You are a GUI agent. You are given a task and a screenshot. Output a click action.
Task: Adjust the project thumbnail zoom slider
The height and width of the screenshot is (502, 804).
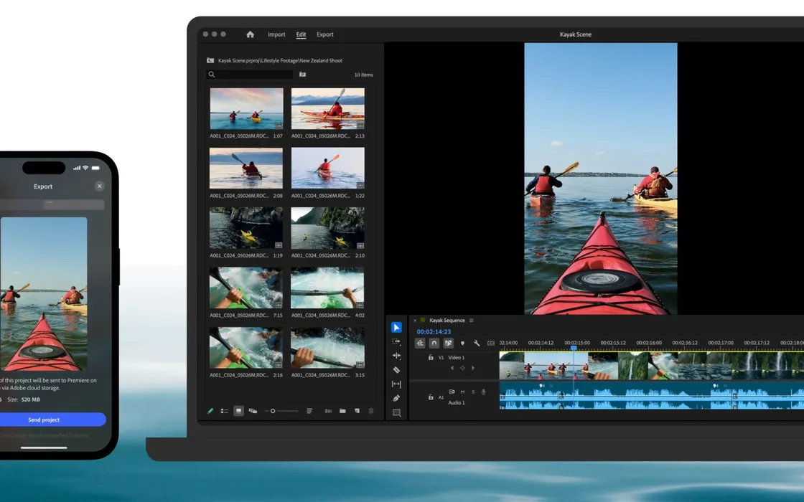pos(273,411)
